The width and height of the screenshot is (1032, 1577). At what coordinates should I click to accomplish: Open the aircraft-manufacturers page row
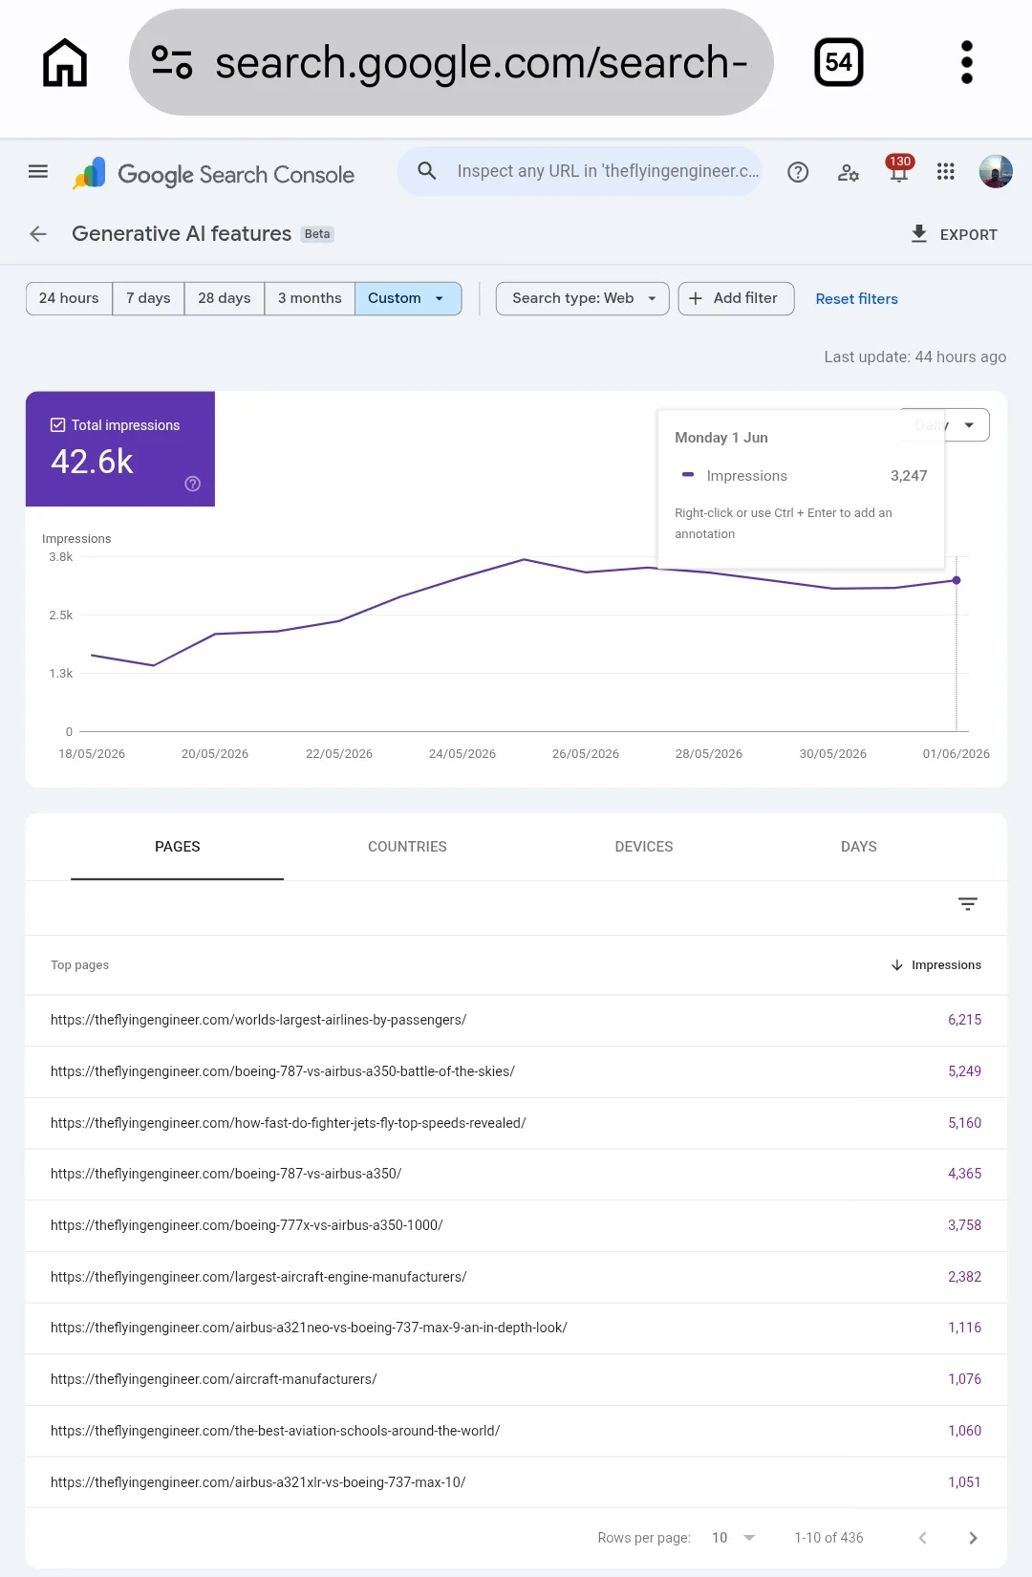coord(516,1379)
